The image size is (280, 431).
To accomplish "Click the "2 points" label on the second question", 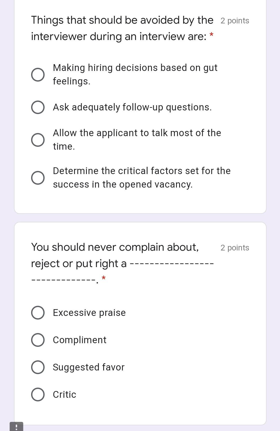I will click(234, 248).
